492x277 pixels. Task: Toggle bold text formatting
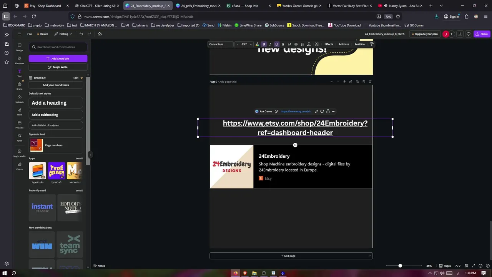coord(264,44)
